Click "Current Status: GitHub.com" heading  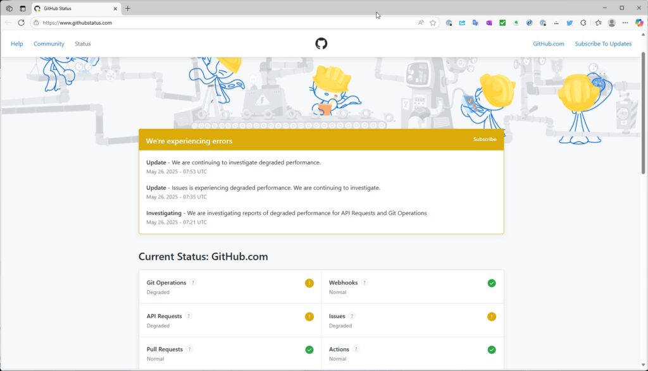click(203, 257)
